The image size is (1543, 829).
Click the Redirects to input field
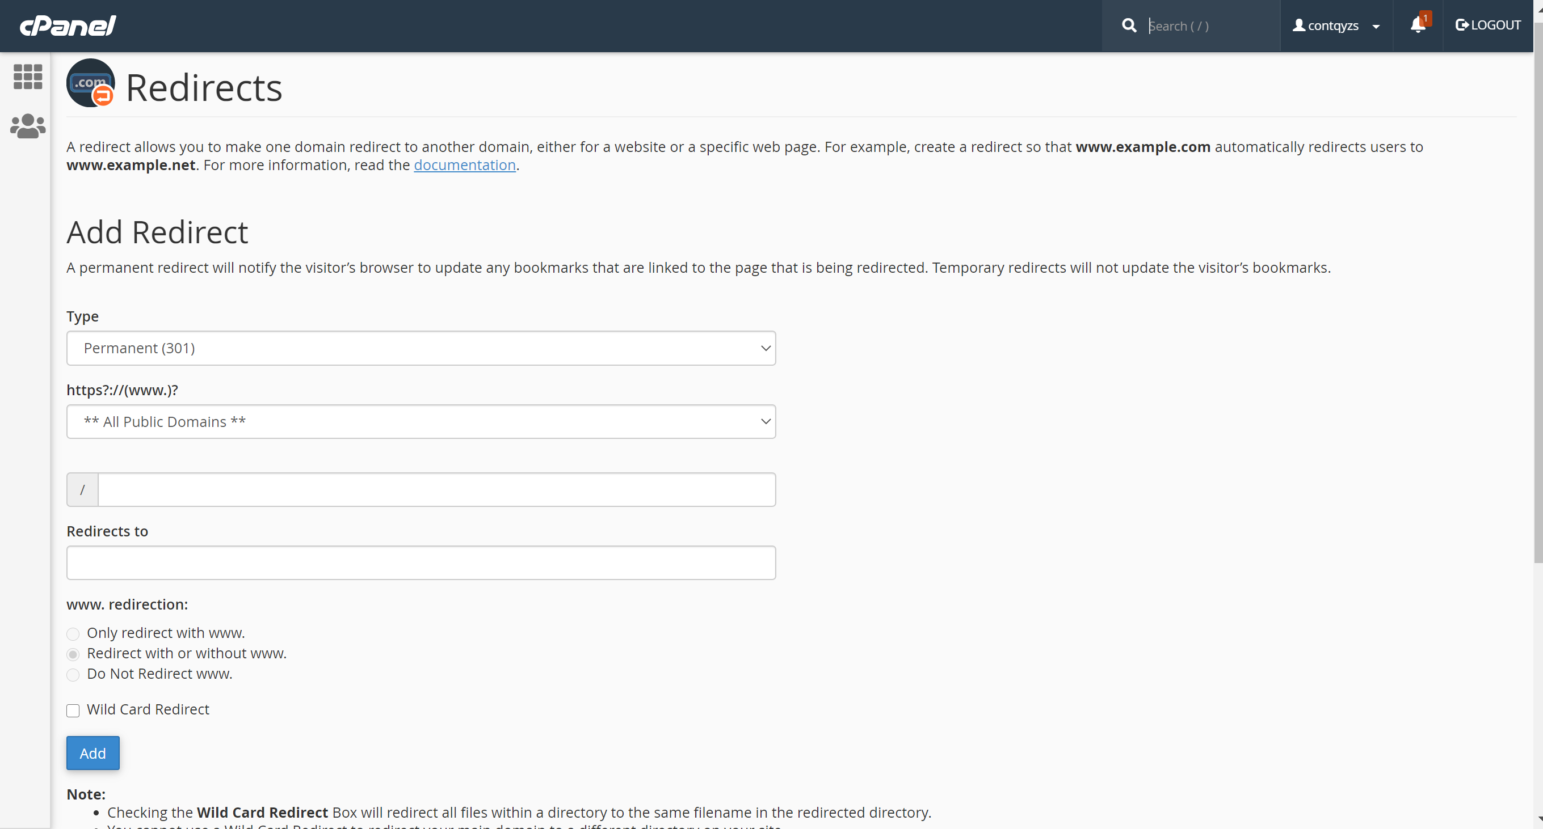tap(421, 562)
